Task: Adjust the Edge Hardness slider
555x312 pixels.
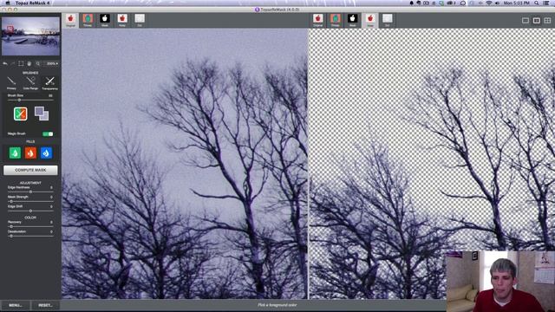Action: coord(30,192)
